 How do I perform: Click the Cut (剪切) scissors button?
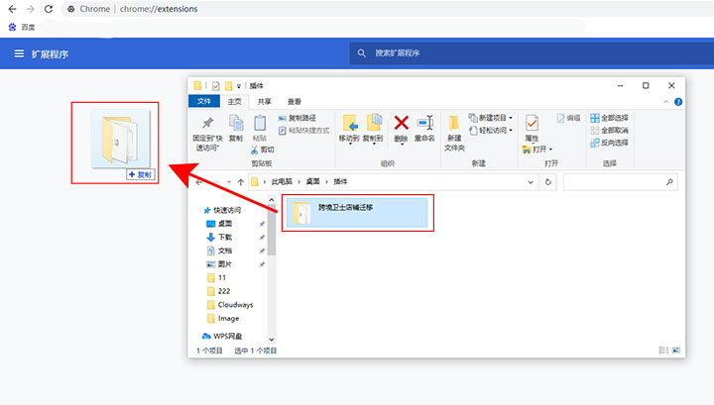tap(262, 150)
